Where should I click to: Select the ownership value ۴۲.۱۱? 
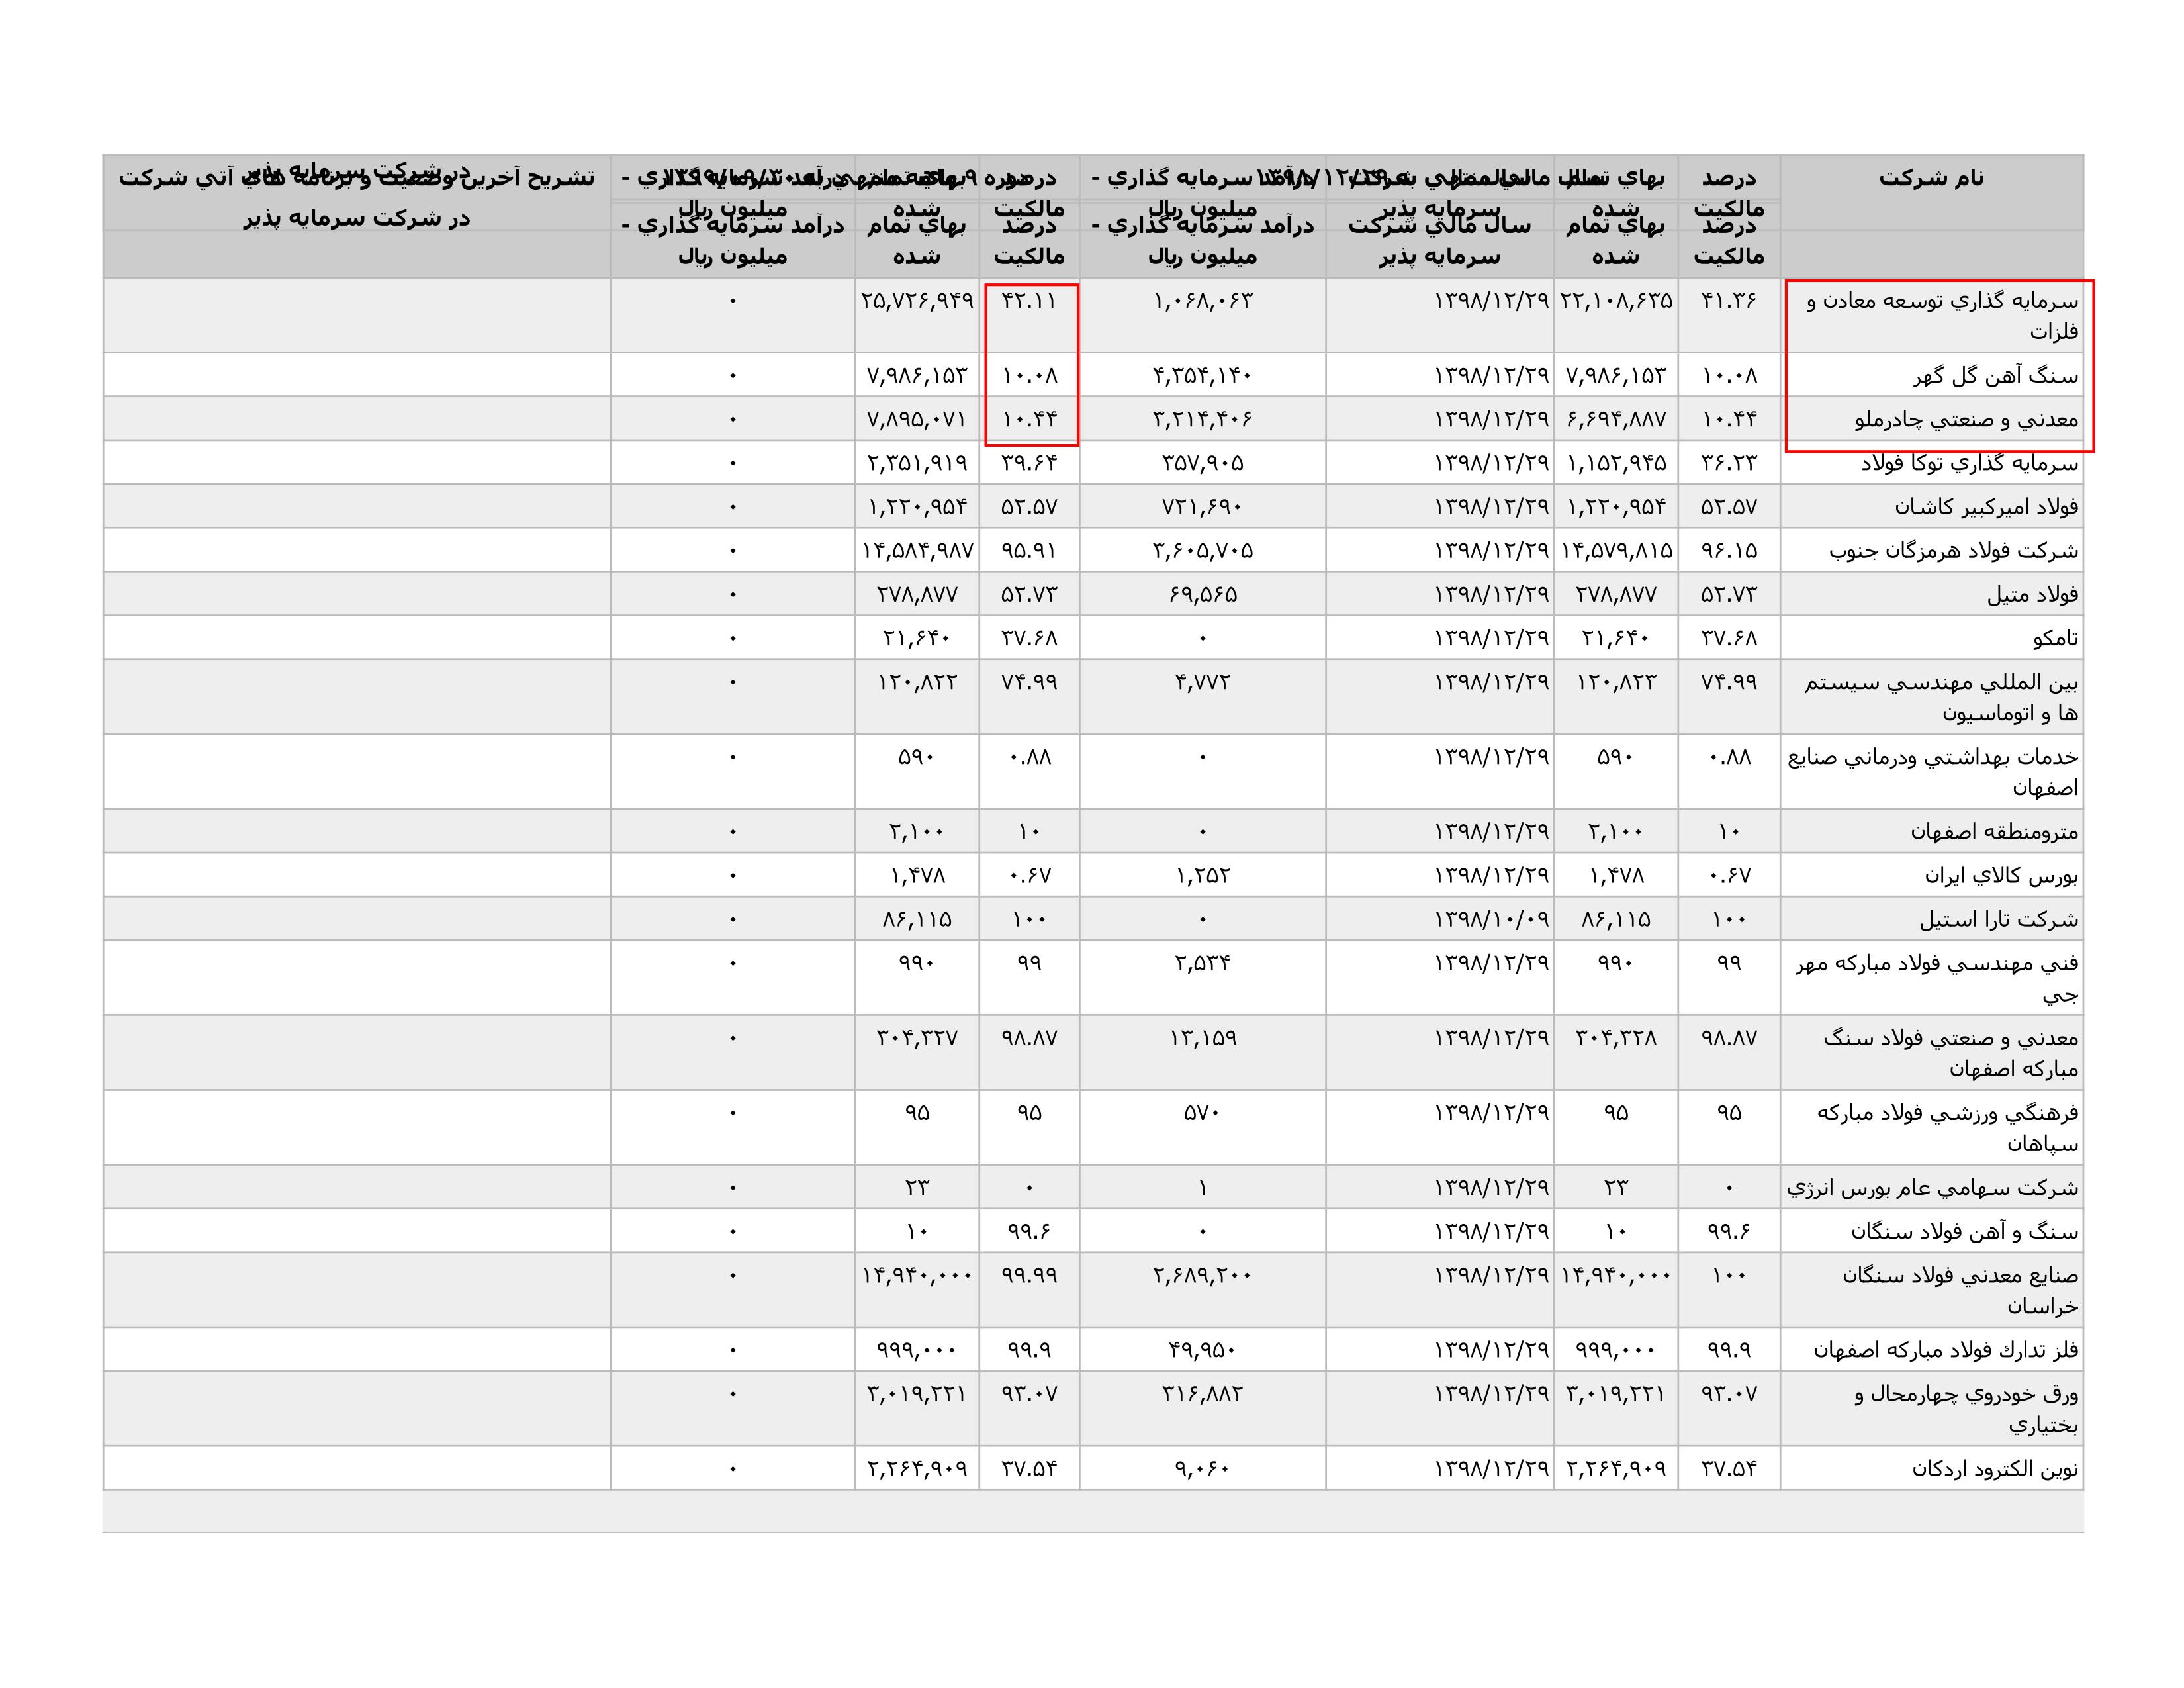coord(1029,300)
